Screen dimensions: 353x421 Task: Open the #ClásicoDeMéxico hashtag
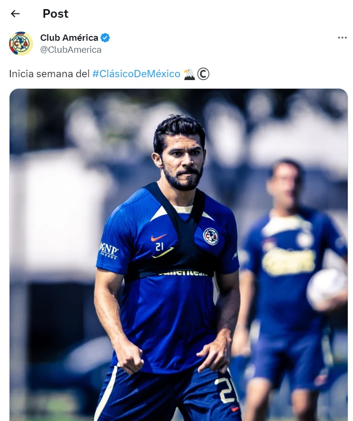tap(136, 73)
